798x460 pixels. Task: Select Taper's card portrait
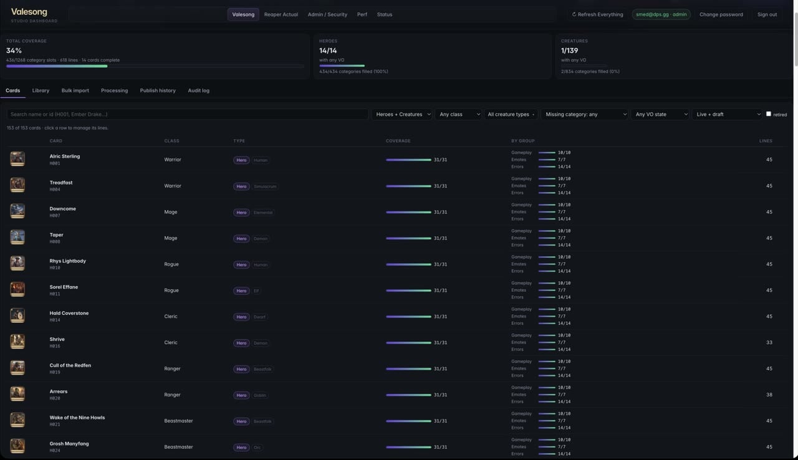pyautogui.click(x=17, y=237)
